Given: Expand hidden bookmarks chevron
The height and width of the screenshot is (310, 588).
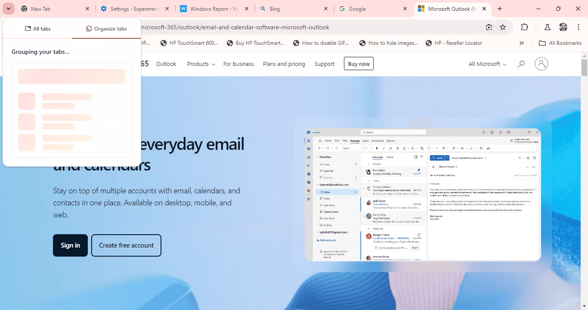Looking at the screenshot, I should [x=522, y=43].
